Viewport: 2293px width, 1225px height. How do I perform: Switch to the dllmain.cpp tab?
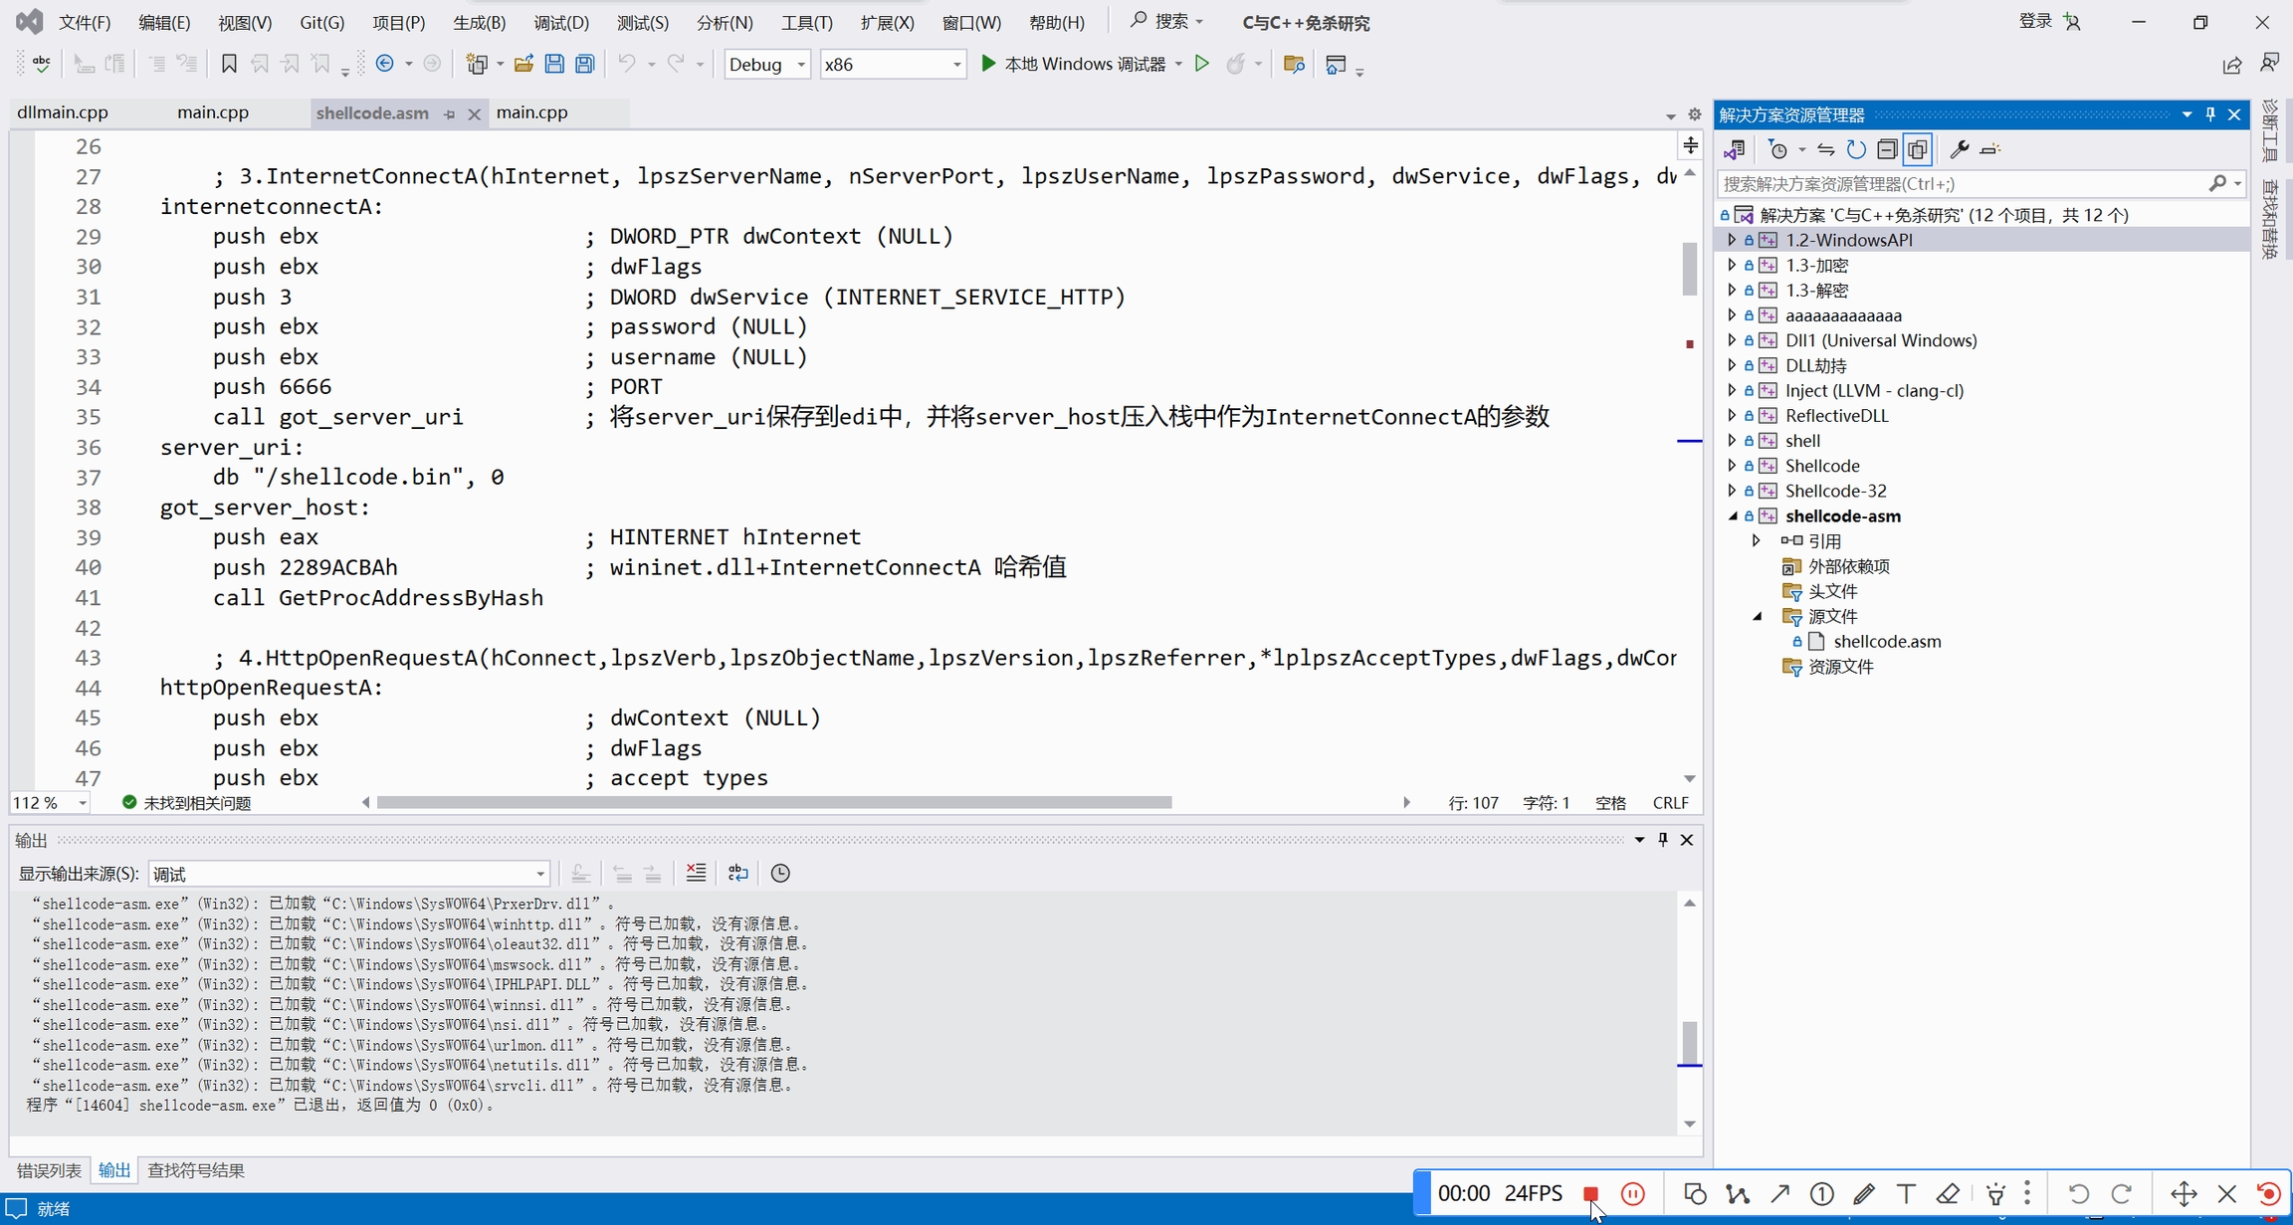click(x=63, y=112)
